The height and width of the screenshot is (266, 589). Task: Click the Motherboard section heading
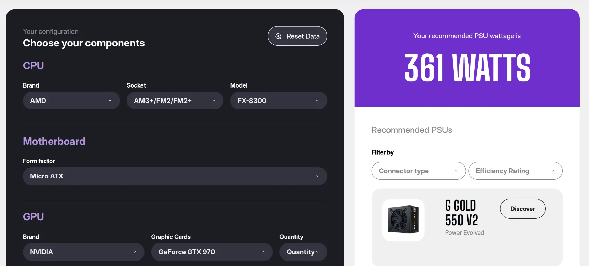[54, 141]
